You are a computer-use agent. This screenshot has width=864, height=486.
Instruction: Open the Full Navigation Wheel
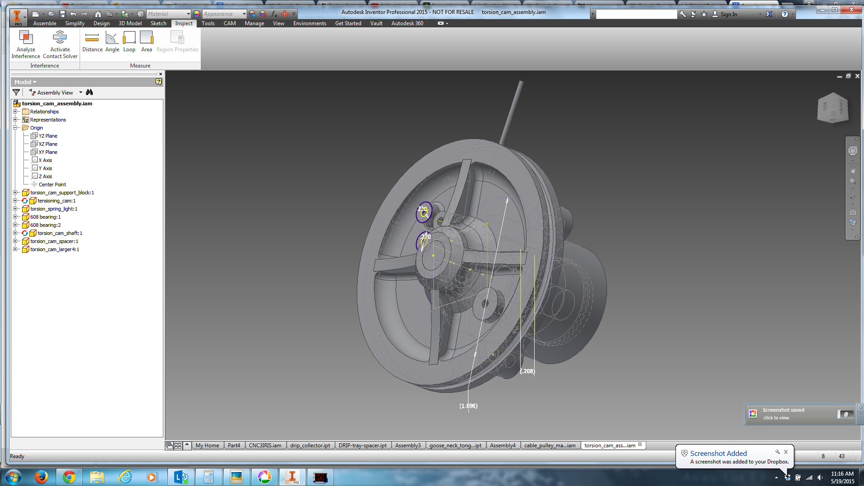[852, 151]
